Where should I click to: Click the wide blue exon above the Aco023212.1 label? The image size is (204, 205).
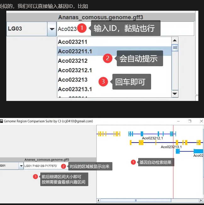click(142, 134)
